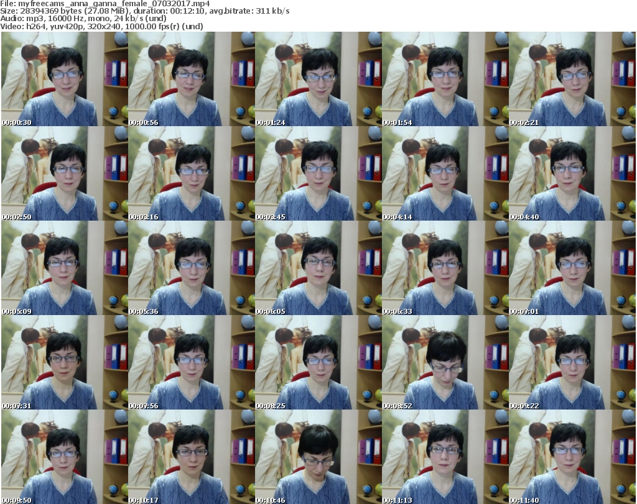Select the thumbnail stamped 00:06:33
Image resolution: width=637 pixels, height=504 pixels.
[x=445, y=268]
